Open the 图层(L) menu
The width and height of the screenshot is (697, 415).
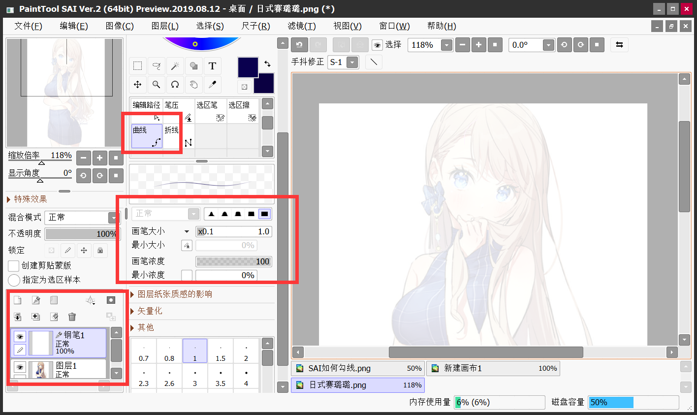pyautogui.click(x=165, y=26)
